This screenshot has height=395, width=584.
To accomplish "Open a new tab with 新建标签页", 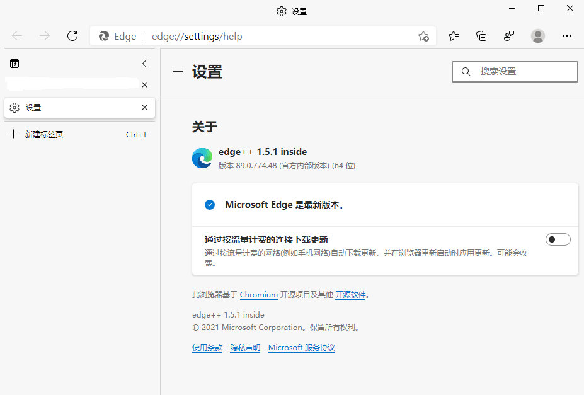I will click(80, 134).
